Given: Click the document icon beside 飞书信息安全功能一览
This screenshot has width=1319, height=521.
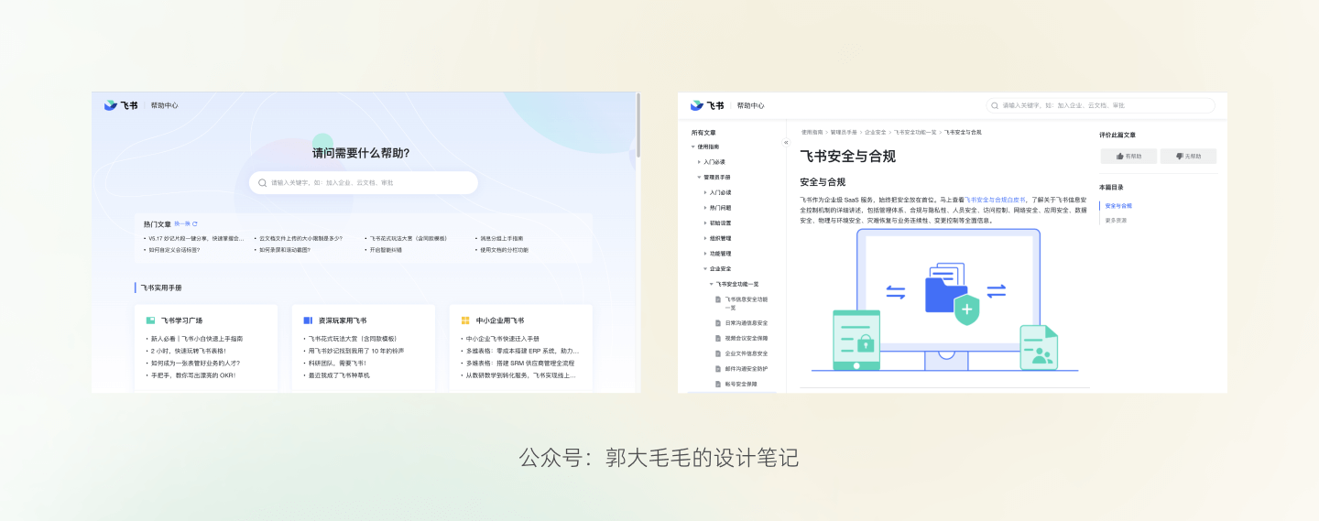Looking at the screenshot, I should point(718,299).
